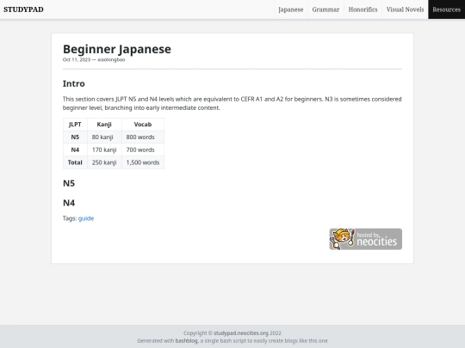Click the 1,500 words table cell
This screenshot has width=465, height=348.
coord(143,162)
